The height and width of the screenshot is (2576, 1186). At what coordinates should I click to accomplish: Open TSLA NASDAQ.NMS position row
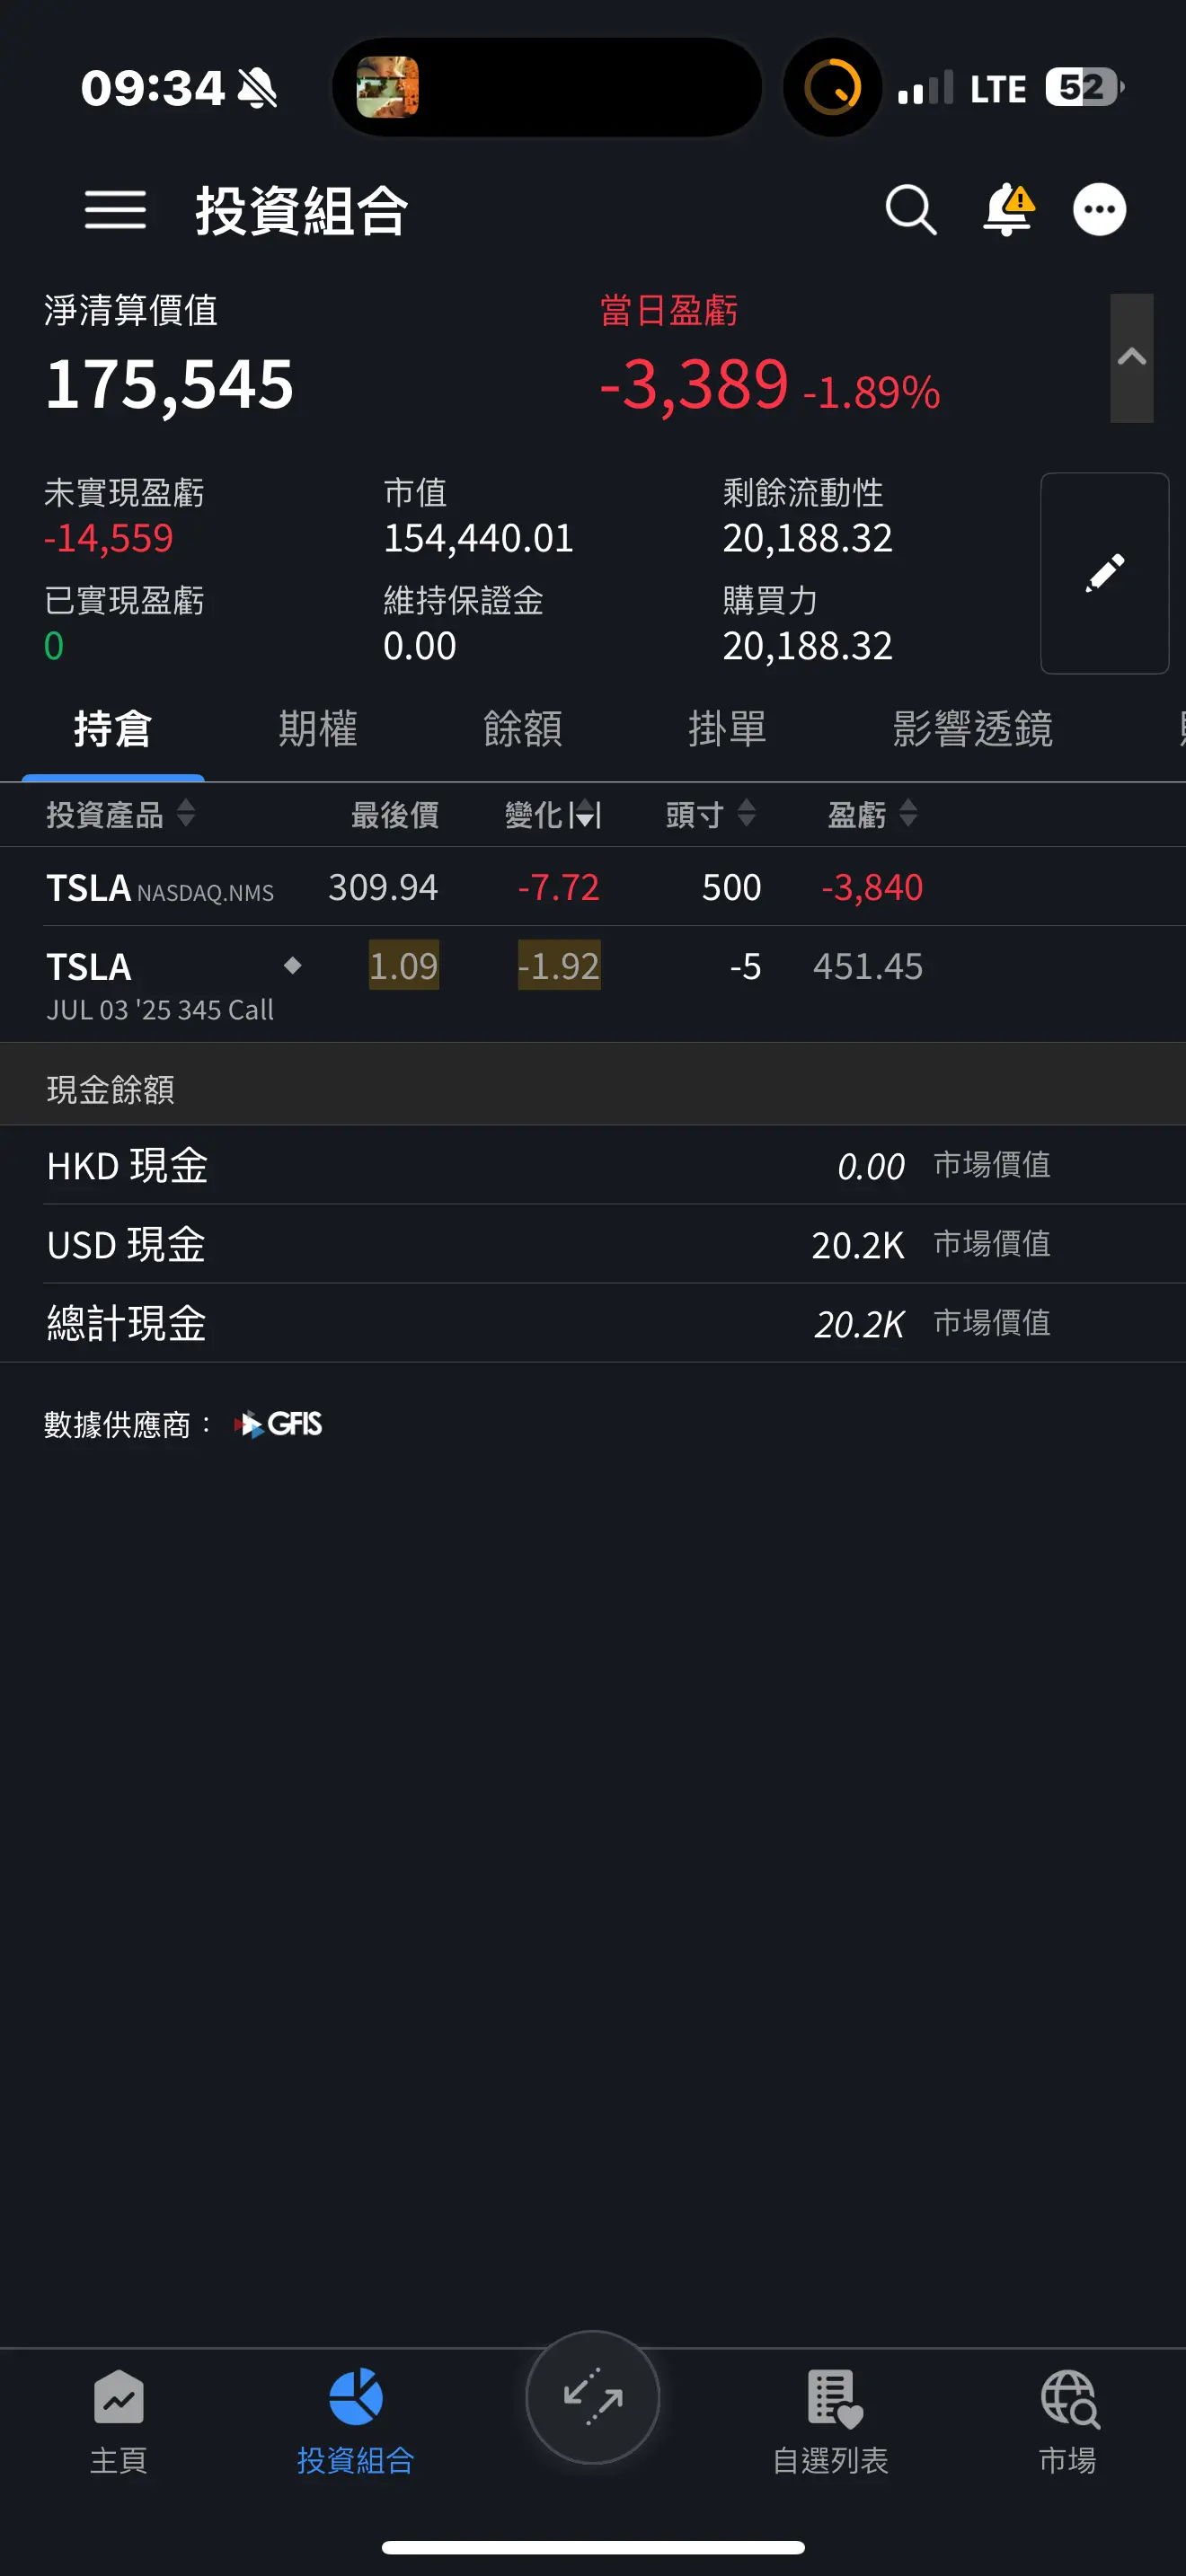tap(593, 887)
